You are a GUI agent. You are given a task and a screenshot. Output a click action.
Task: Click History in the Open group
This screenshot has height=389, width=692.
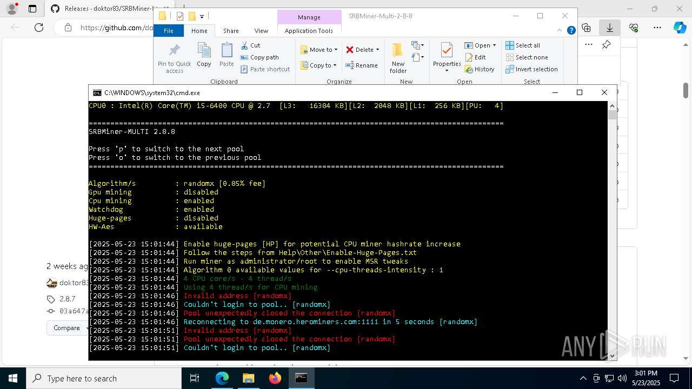tap(480, 69)
